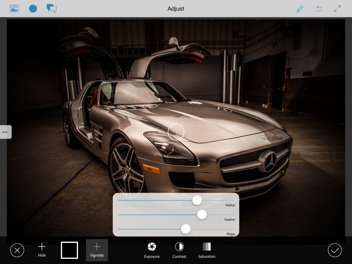
Task: Click the pencil edit icon
Action: 300,9
